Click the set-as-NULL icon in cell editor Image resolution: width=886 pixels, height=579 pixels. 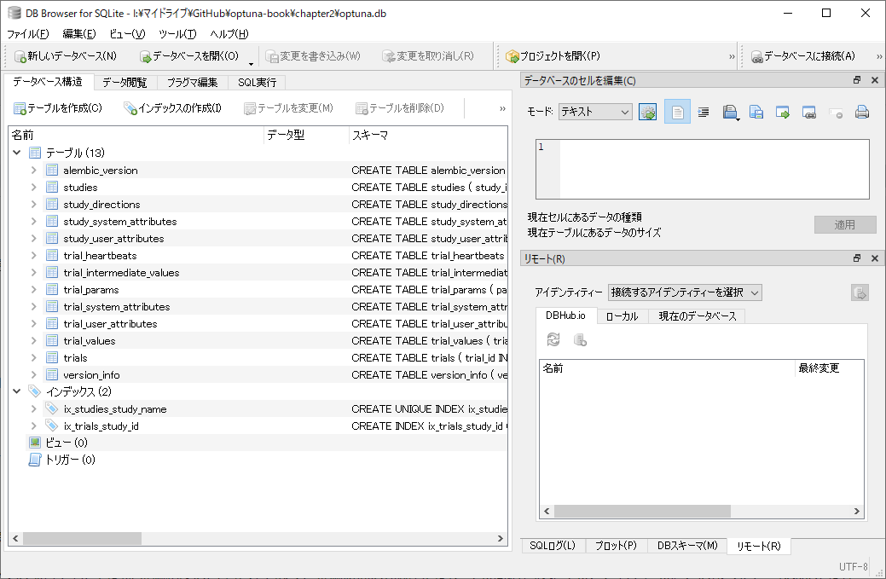click(836, 113)
